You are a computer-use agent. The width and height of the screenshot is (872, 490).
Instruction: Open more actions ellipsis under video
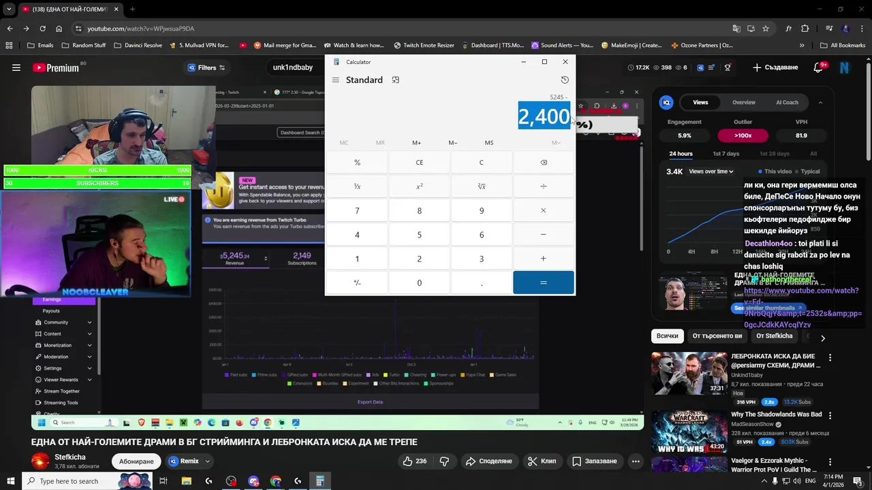(636, 461)
